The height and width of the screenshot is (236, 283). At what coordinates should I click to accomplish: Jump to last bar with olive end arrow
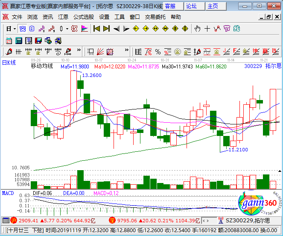pyautogui.click(x=106, y=29)
